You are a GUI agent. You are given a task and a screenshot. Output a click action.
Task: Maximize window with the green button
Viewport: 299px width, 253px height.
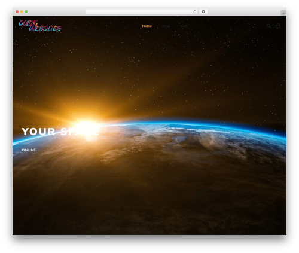(26, 12)
